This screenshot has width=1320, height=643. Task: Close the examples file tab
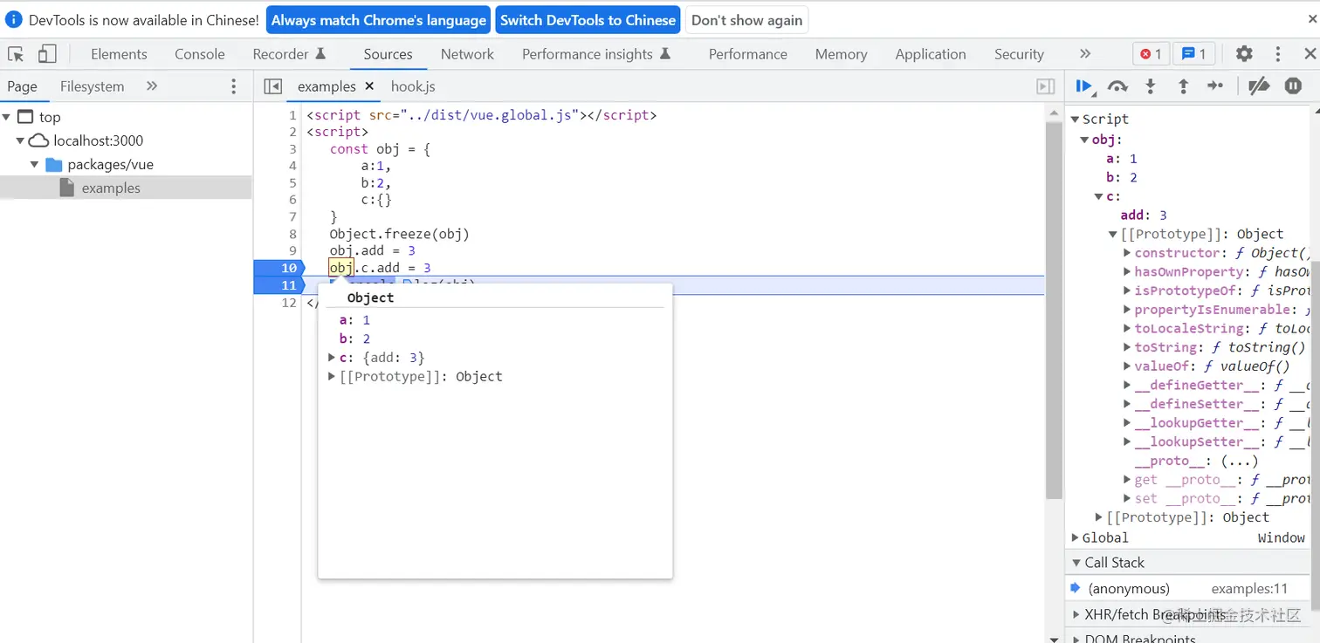[x=369, y=86]
